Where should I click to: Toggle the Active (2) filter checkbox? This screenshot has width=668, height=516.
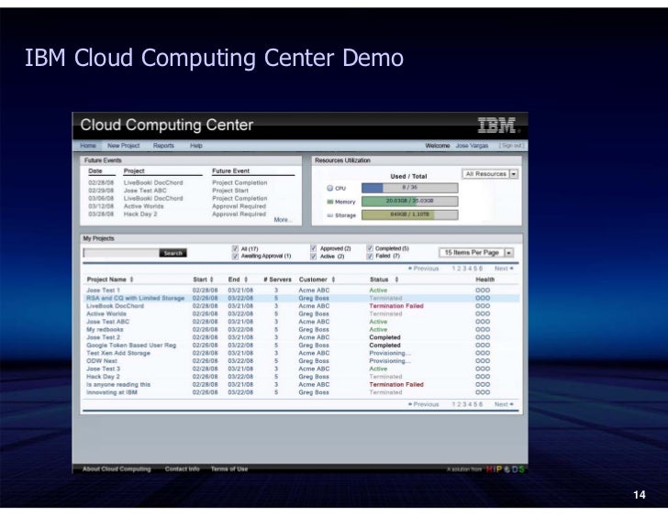(x=314, y=256)
